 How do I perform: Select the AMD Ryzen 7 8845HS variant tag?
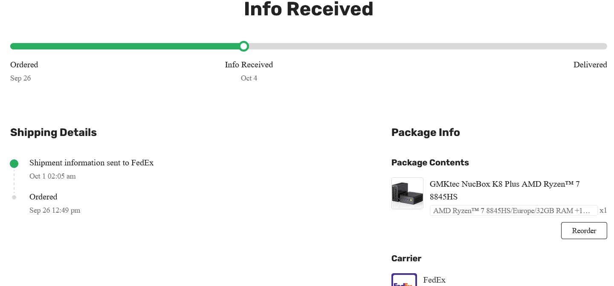(513, 211)
